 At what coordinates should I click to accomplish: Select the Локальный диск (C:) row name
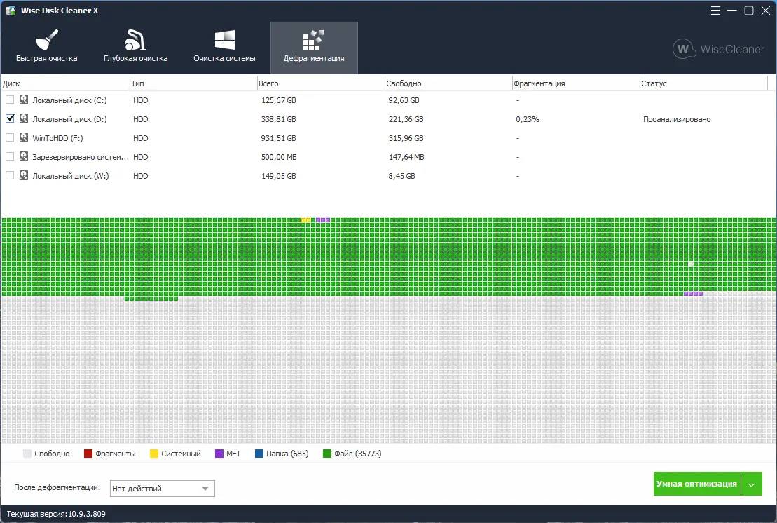point(69,100)
